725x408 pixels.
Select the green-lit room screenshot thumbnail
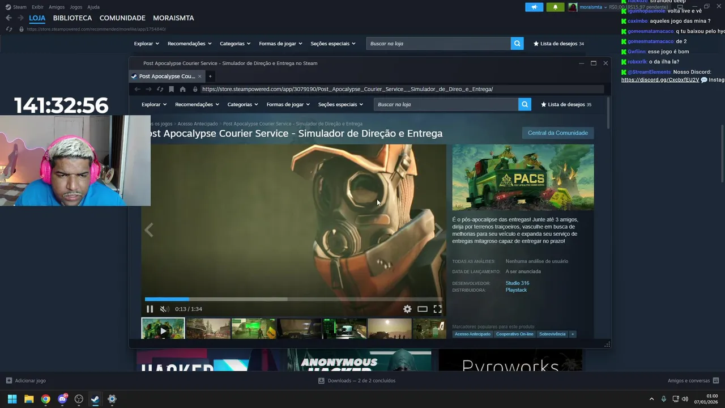254,329
